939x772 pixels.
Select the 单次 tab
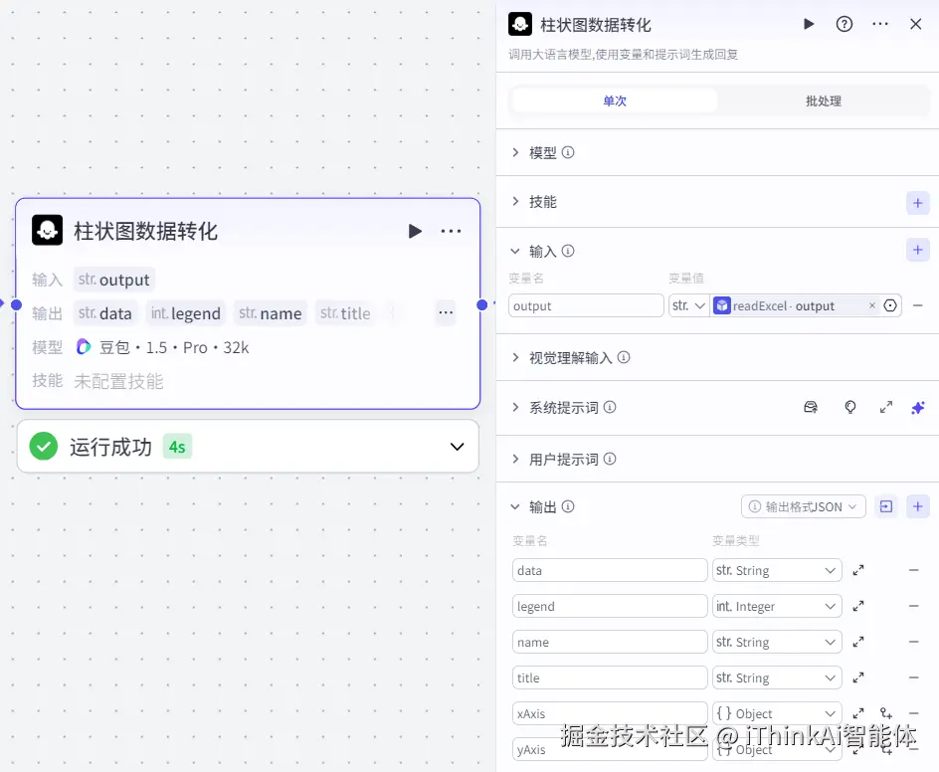pos(614,99)
